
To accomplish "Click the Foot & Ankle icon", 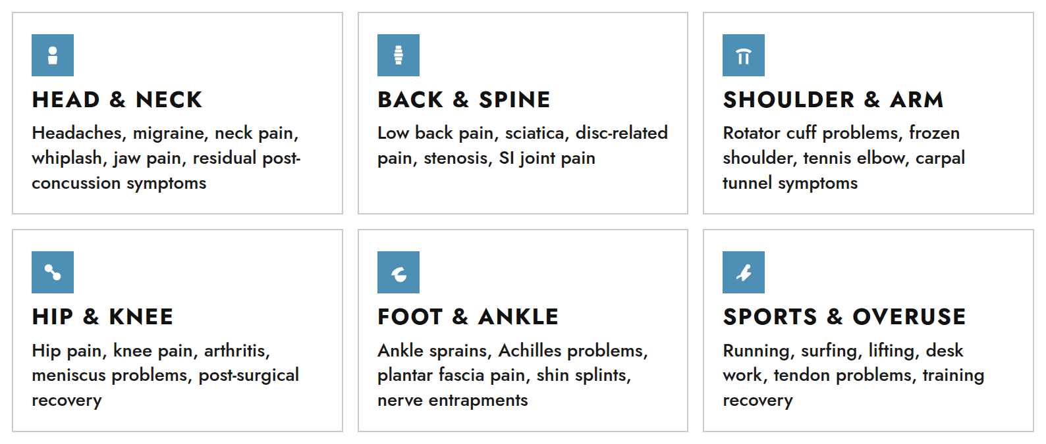I will pos(399,272).
